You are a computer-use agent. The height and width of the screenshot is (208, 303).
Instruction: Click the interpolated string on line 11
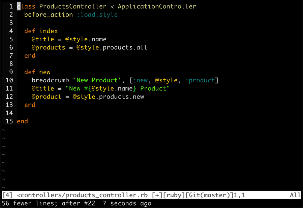[x=118, y=88]
